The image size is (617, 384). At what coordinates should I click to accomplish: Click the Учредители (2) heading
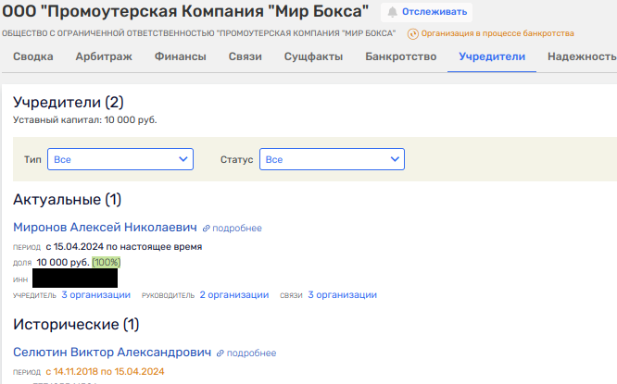[69, 102]
